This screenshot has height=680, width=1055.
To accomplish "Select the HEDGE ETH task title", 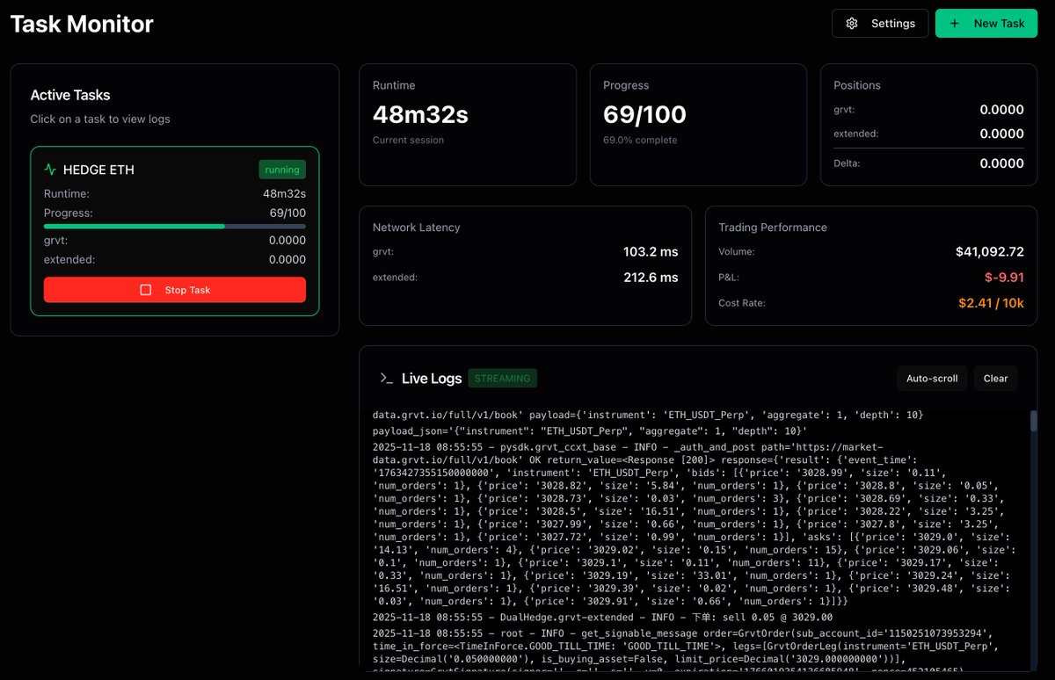I will pyautogui.click(x=98, y=170).
